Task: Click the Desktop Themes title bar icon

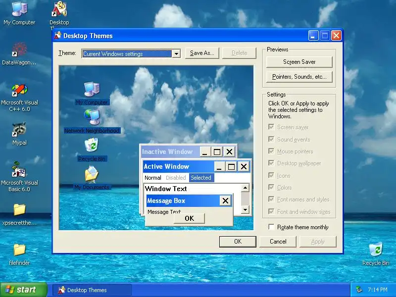Action: (x=57, y=35)
